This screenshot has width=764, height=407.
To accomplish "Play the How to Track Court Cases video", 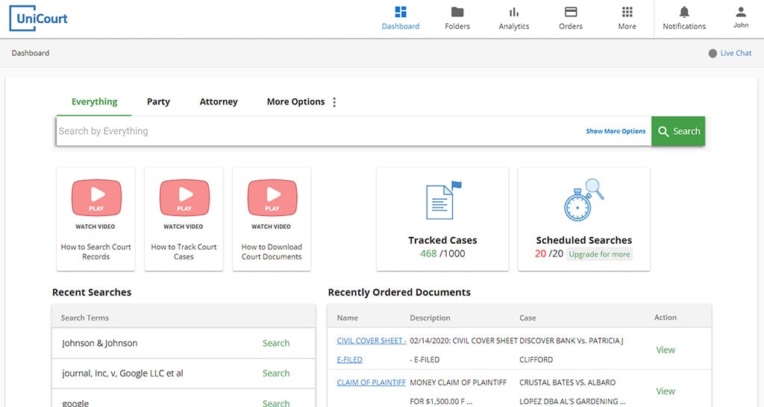I will pos(184,199).
